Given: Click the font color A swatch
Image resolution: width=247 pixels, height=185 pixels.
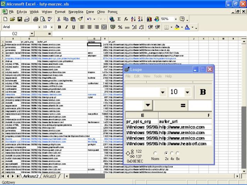Looking at the screenshot, I should point(187,27).
